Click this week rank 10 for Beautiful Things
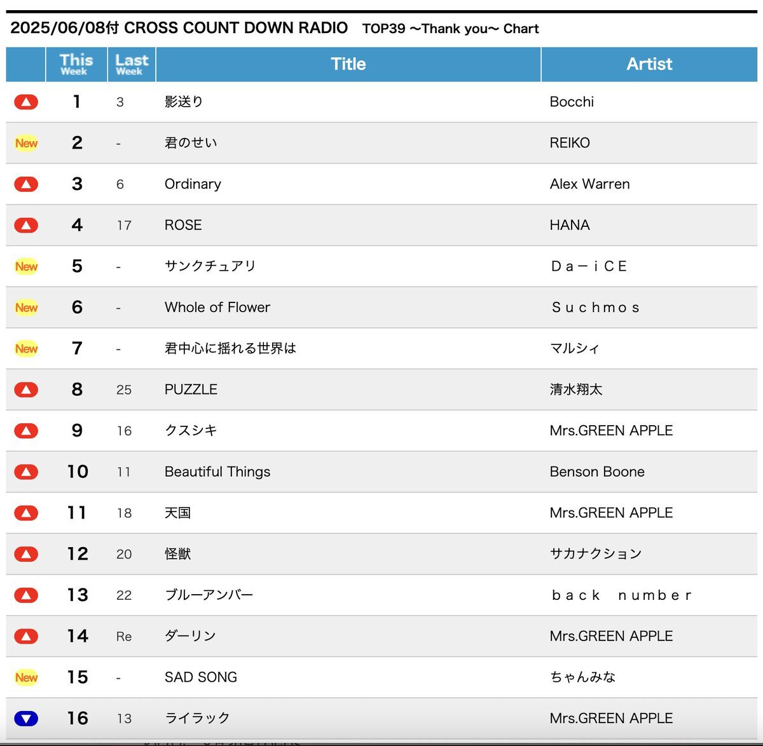The height and width of the screenshot is (746, 763). point(78,471)
